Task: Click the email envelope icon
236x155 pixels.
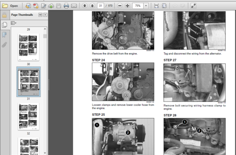Action: click(x=74, y=6)
